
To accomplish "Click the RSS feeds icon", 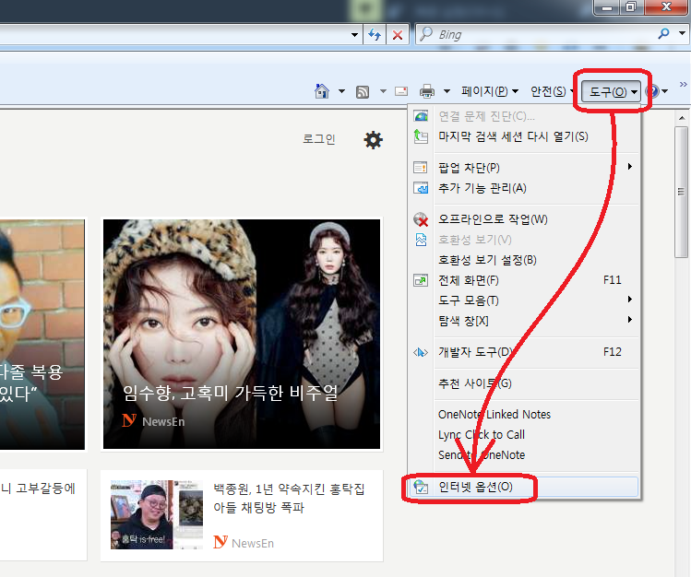I will point(363,91).
